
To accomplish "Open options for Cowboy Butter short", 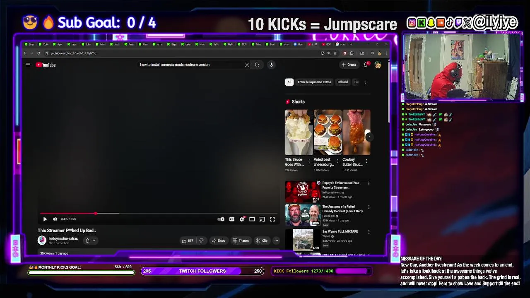I will point(366,161).
